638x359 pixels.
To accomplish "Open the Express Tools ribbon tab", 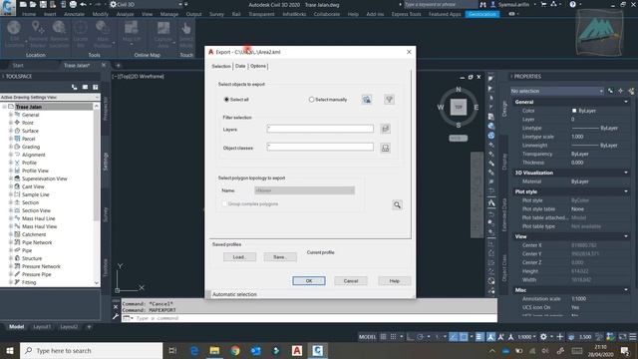I will point(406,14).
